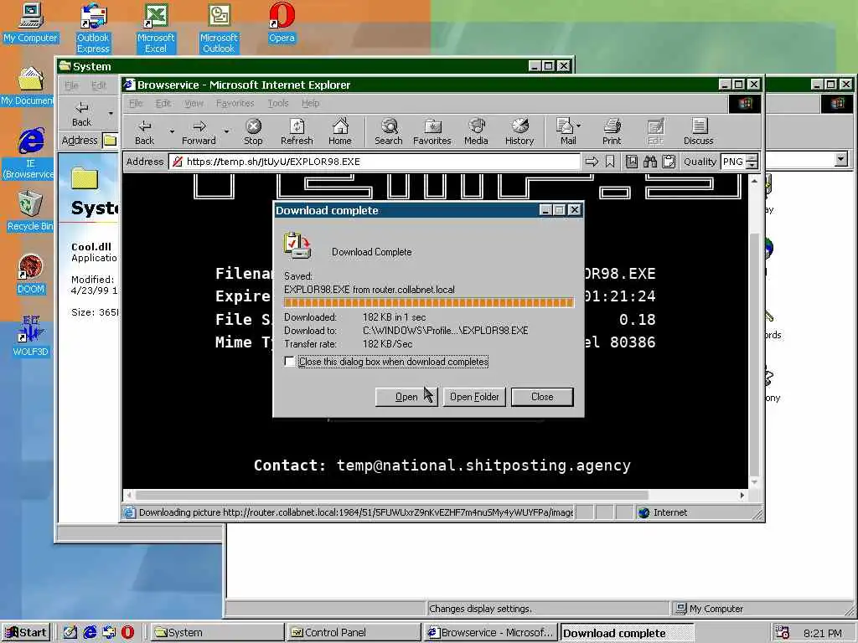Click the clipboard paste icon near Quality
Screen dimensions: 858x643
point(668,162)
